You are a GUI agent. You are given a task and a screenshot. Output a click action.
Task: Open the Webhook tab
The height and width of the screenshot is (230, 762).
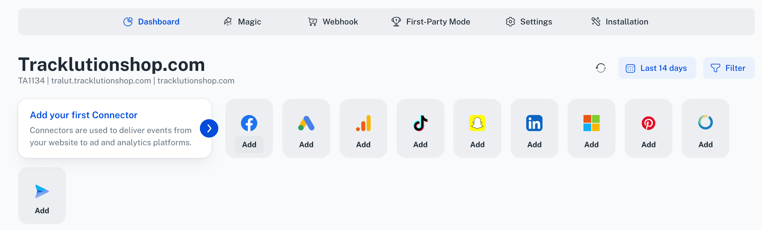333,22
